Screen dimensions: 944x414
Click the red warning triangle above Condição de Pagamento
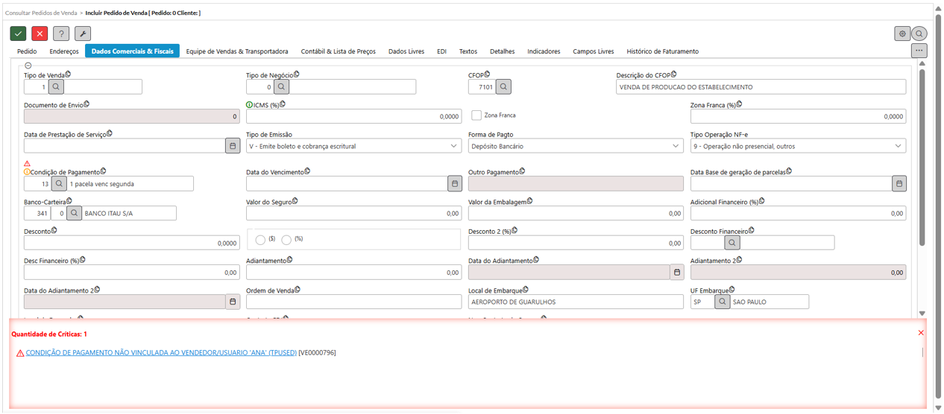[28, 164]
